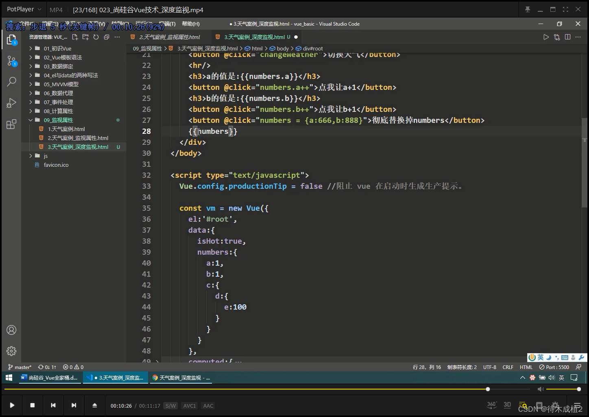This screenshot has width=589, height=417.
Task: Refresh the explorer file tree
Action: coord(96,37)
